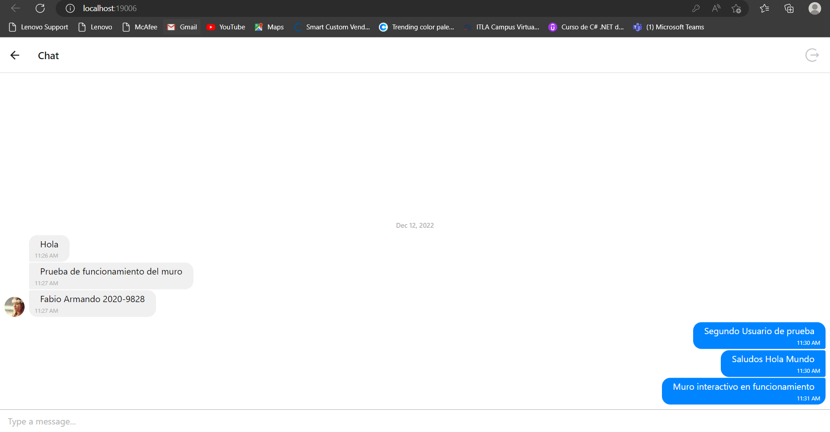Open Collections in the browser toolbar
The width and height of the screenshot is (830, 432).
click(x=789, y=8)
